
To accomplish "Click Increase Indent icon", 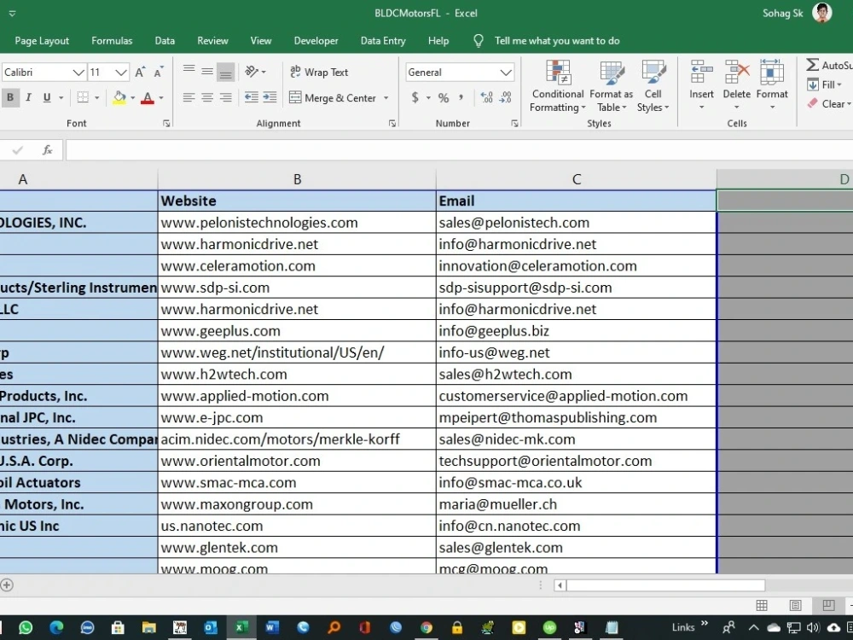I will (x=270, y=97).
